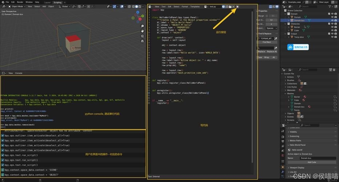Click the pan hand icon in viewport

click(x=142, y=30)
